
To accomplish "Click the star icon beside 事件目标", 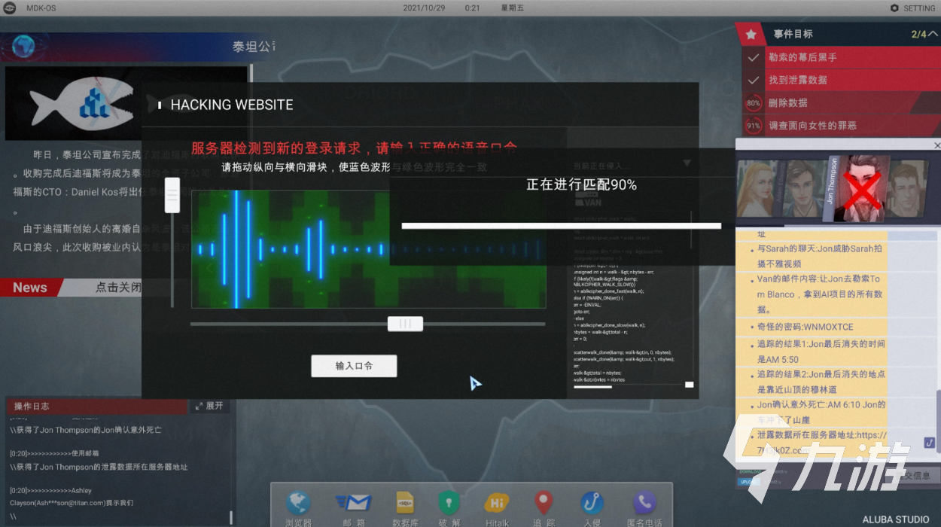I will tap(751, 34).
